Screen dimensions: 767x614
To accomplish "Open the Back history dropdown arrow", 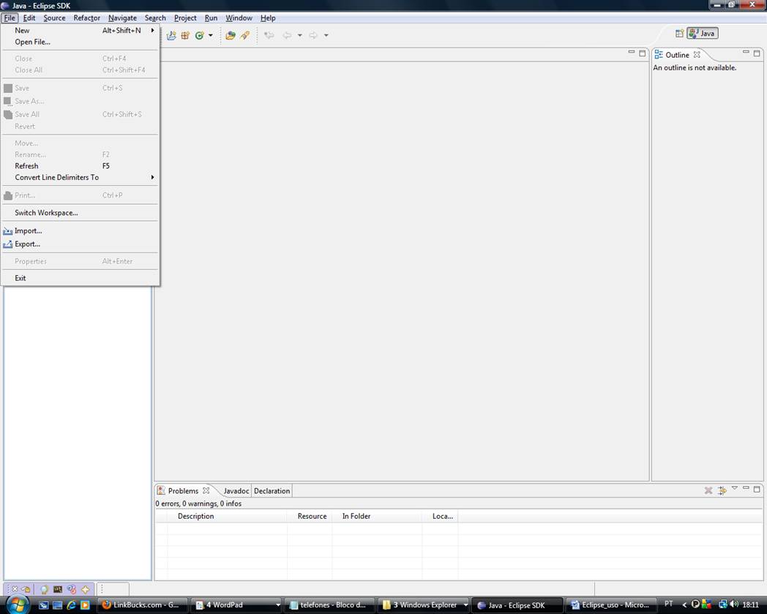I will 300,35.
